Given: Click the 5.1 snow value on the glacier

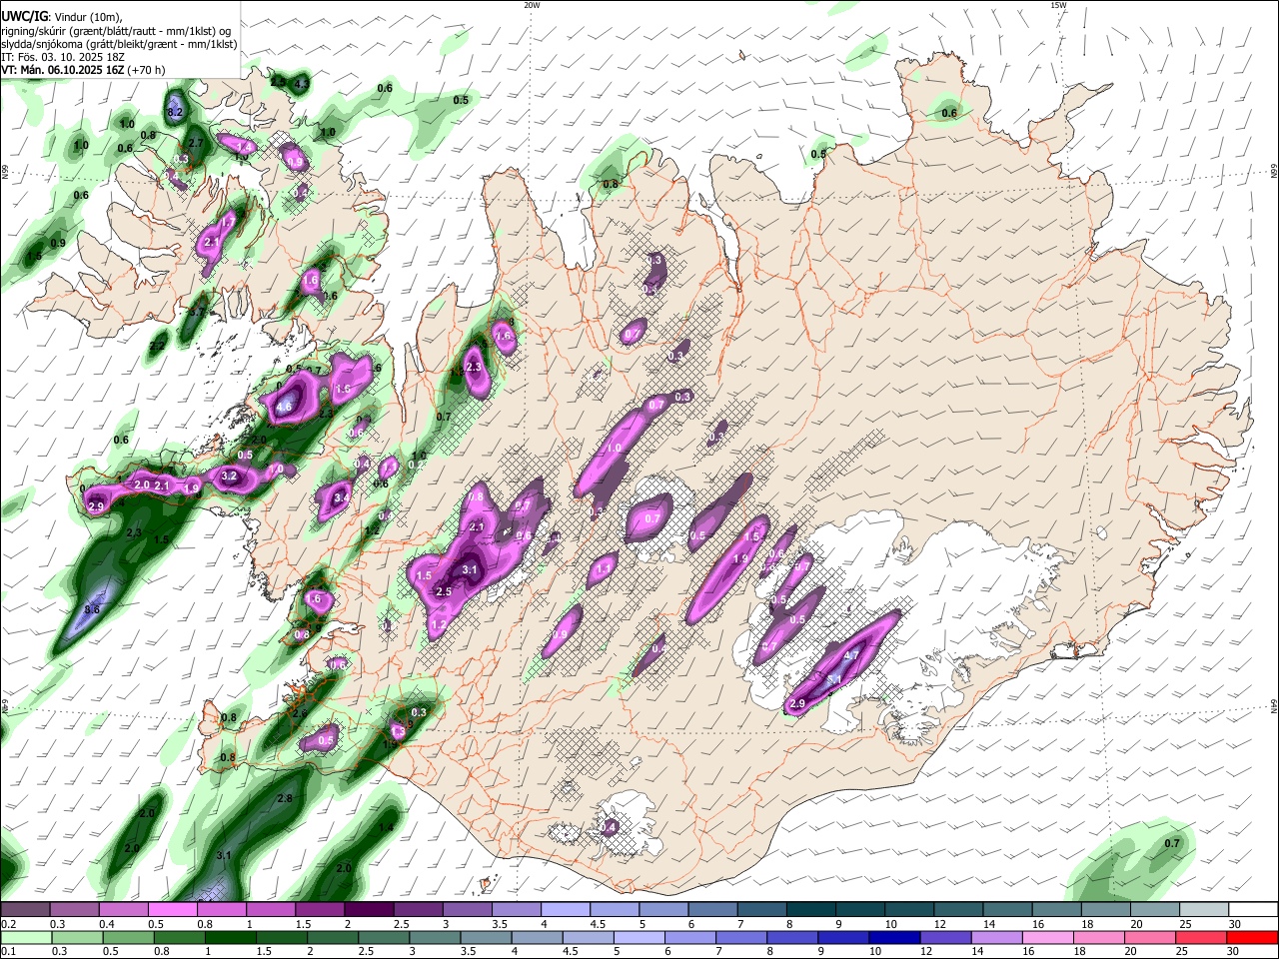Looking at the screenshot, I should tap(835, 679).
